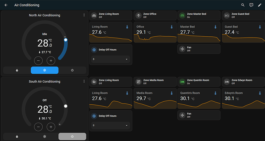Viewport: 265px width, 141px height.
Task: Open the assist chat icon in header
Action: click(251, 5)
